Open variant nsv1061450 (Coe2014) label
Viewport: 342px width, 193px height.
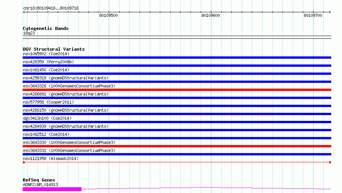click(x=46, y=70)
